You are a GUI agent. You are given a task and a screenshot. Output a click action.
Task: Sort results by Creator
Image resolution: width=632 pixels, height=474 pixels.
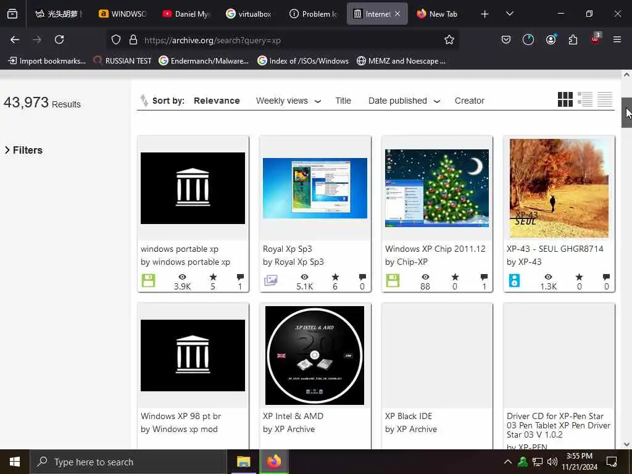pos(470,101)
